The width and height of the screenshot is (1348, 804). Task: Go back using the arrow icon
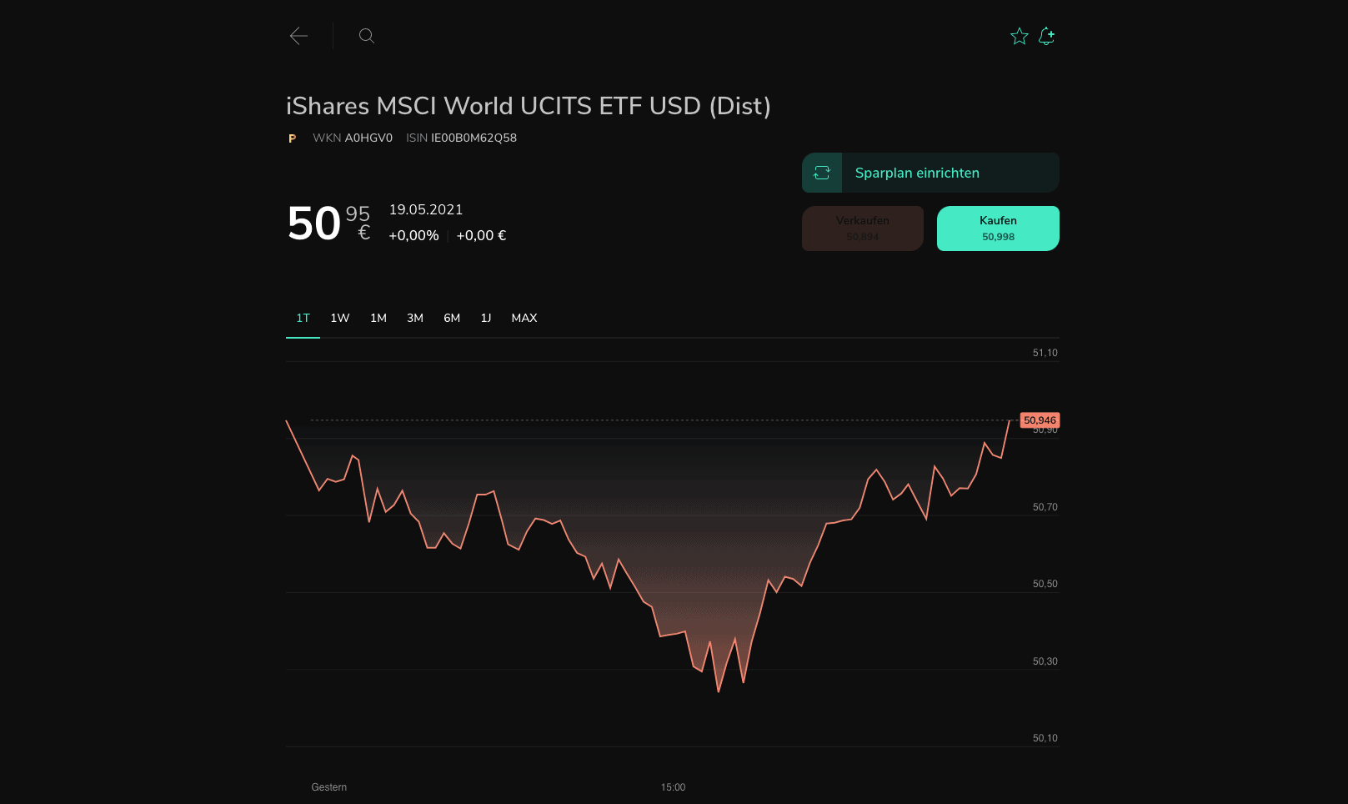coord(298,36)
